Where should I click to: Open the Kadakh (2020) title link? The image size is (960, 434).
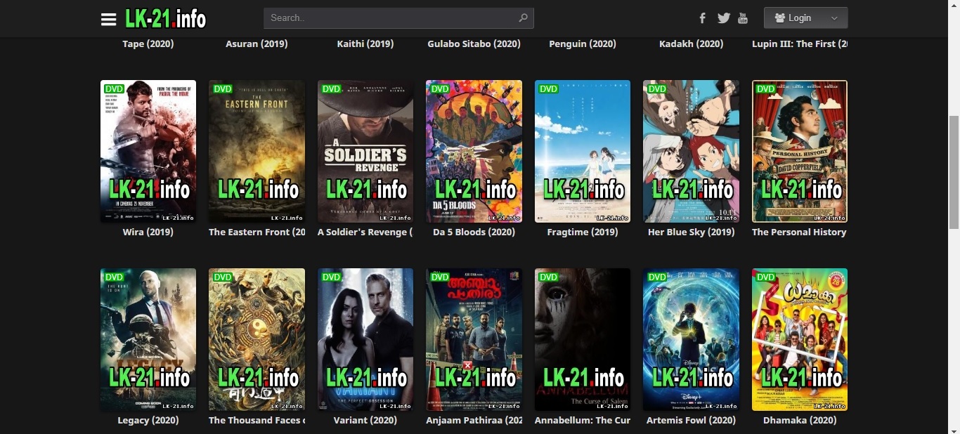point(691,44)
